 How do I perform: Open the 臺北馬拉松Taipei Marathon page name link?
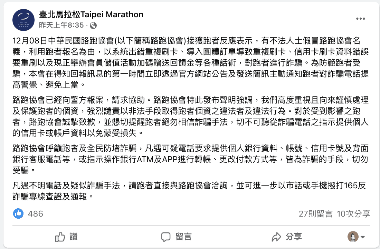pyautogui.click(x=91, y=14)
